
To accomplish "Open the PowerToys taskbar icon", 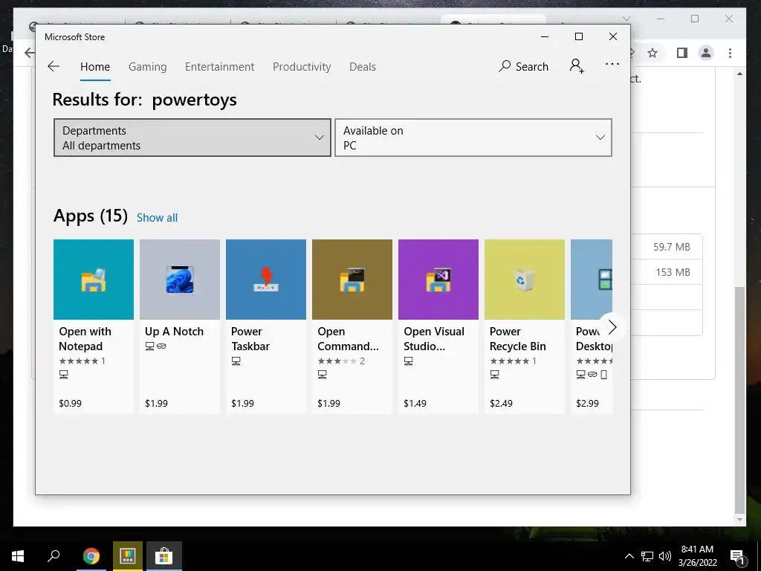I will pyautogui.click(x=128, y=556).
